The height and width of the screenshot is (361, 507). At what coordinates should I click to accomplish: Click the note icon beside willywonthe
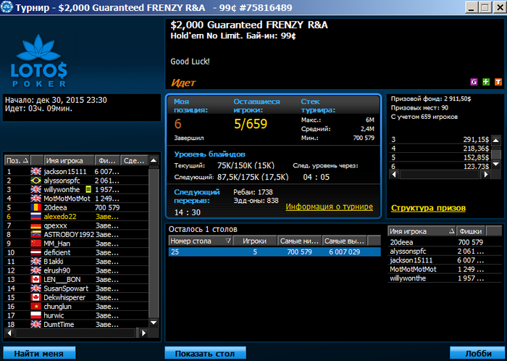click(88, 189)
